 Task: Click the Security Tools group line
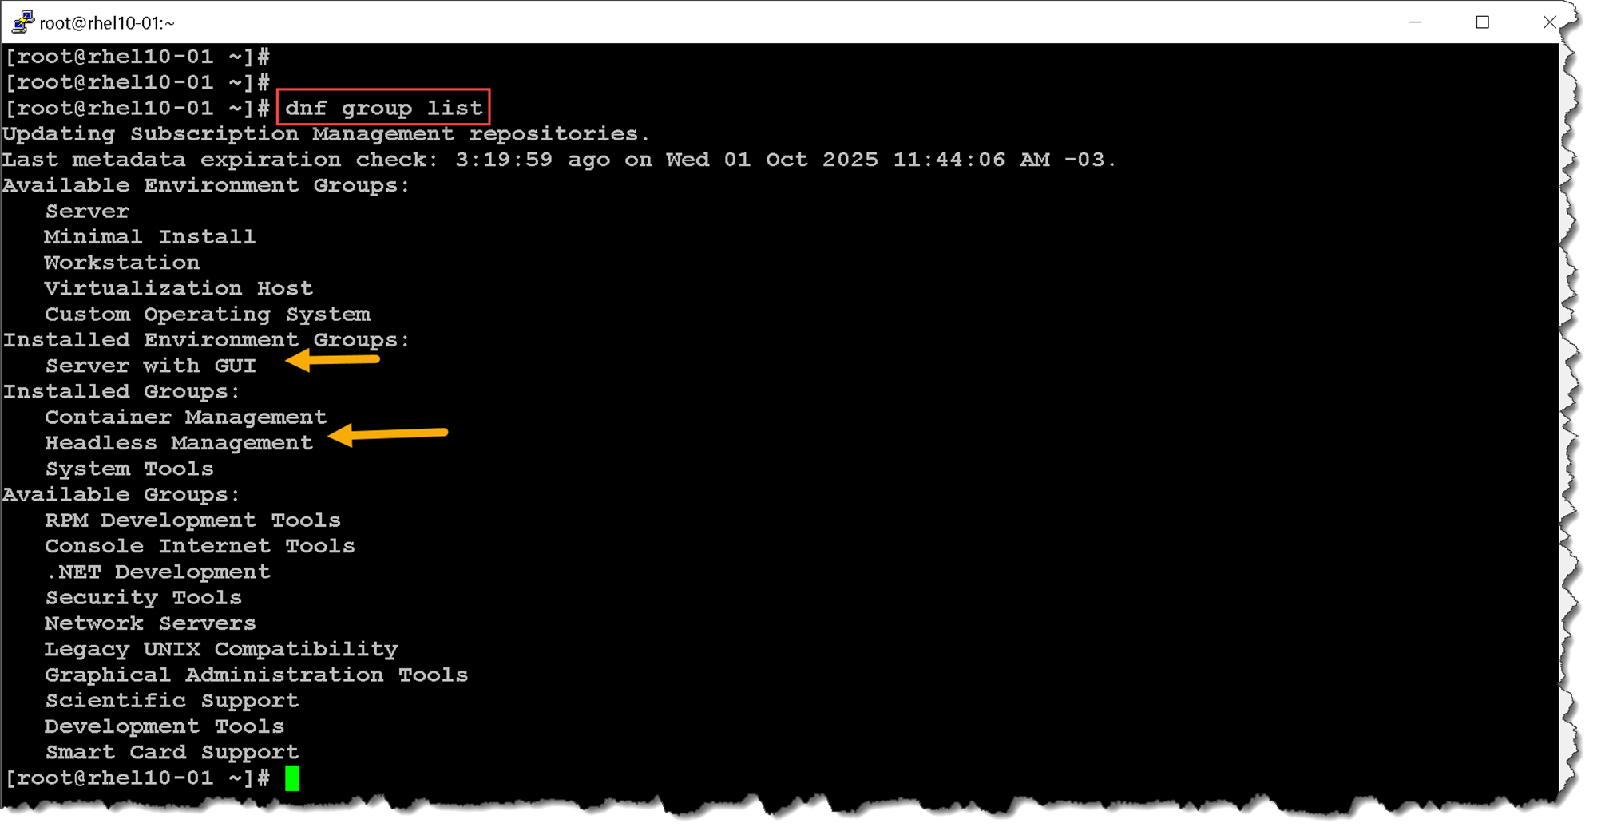click(x=144, y=598)
